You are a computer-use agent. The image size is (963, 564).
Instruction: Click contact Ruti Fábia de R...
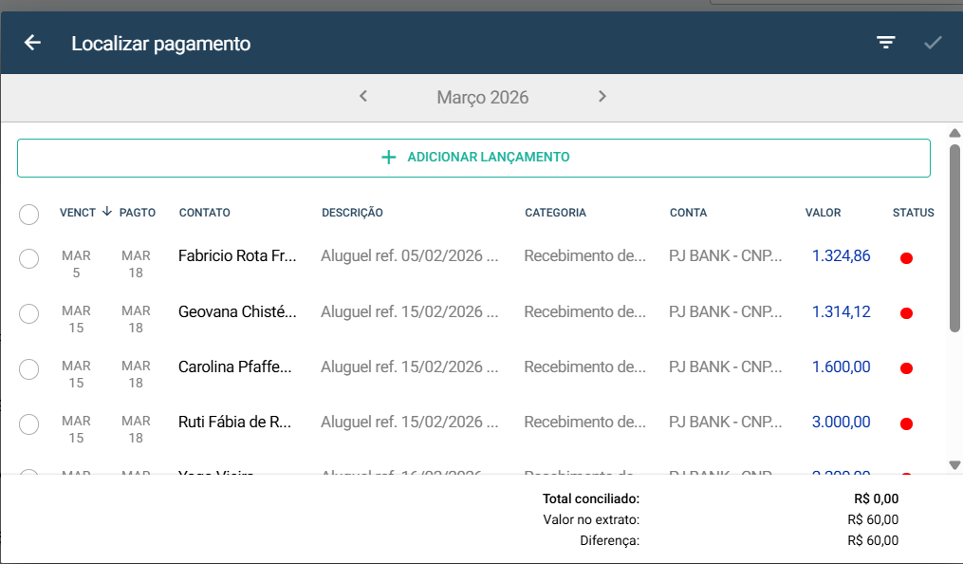(x=234, y=423)
